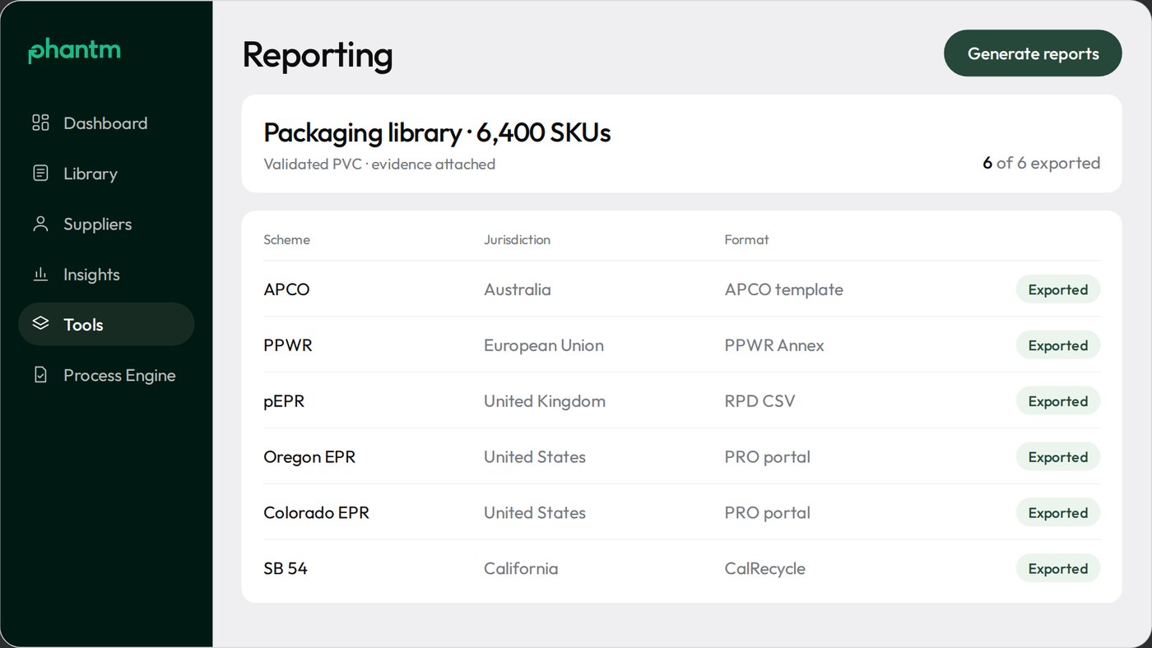Click the Validated PVC evidence attached subtitle
The width and height of the screenshot is (1152, 648).
coord(379,164)
